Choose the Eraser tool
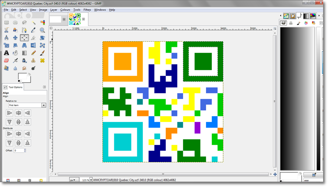The width and height of the screenshot is (328, 187). (6, 61)
